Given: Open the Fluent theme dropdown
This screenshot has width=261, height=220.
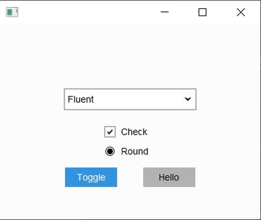Looking at the screenshot, I should [130, 99].
